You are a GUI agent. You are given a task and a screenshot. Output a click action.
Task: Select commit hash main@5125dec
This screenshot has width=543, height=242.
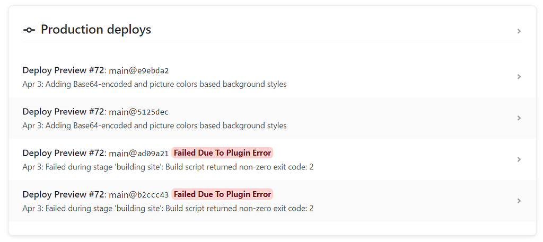click(139, 112)
